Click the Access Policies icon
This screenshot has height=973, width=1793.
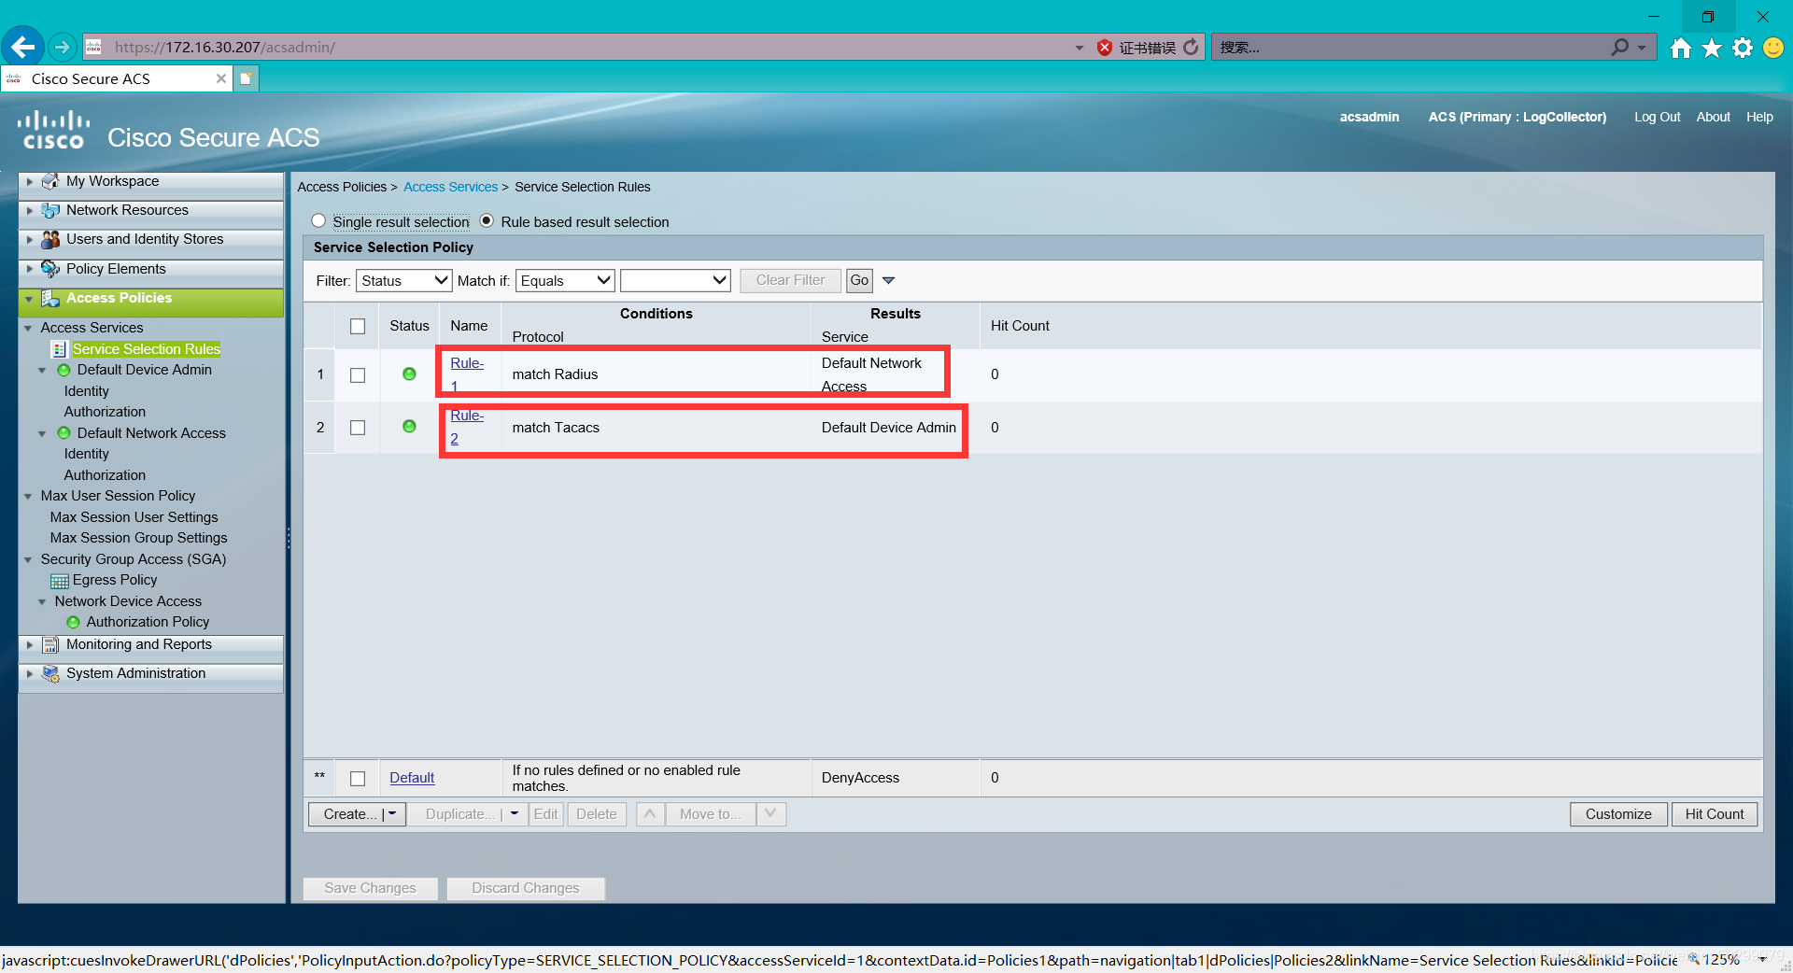[x=50, y=299]
